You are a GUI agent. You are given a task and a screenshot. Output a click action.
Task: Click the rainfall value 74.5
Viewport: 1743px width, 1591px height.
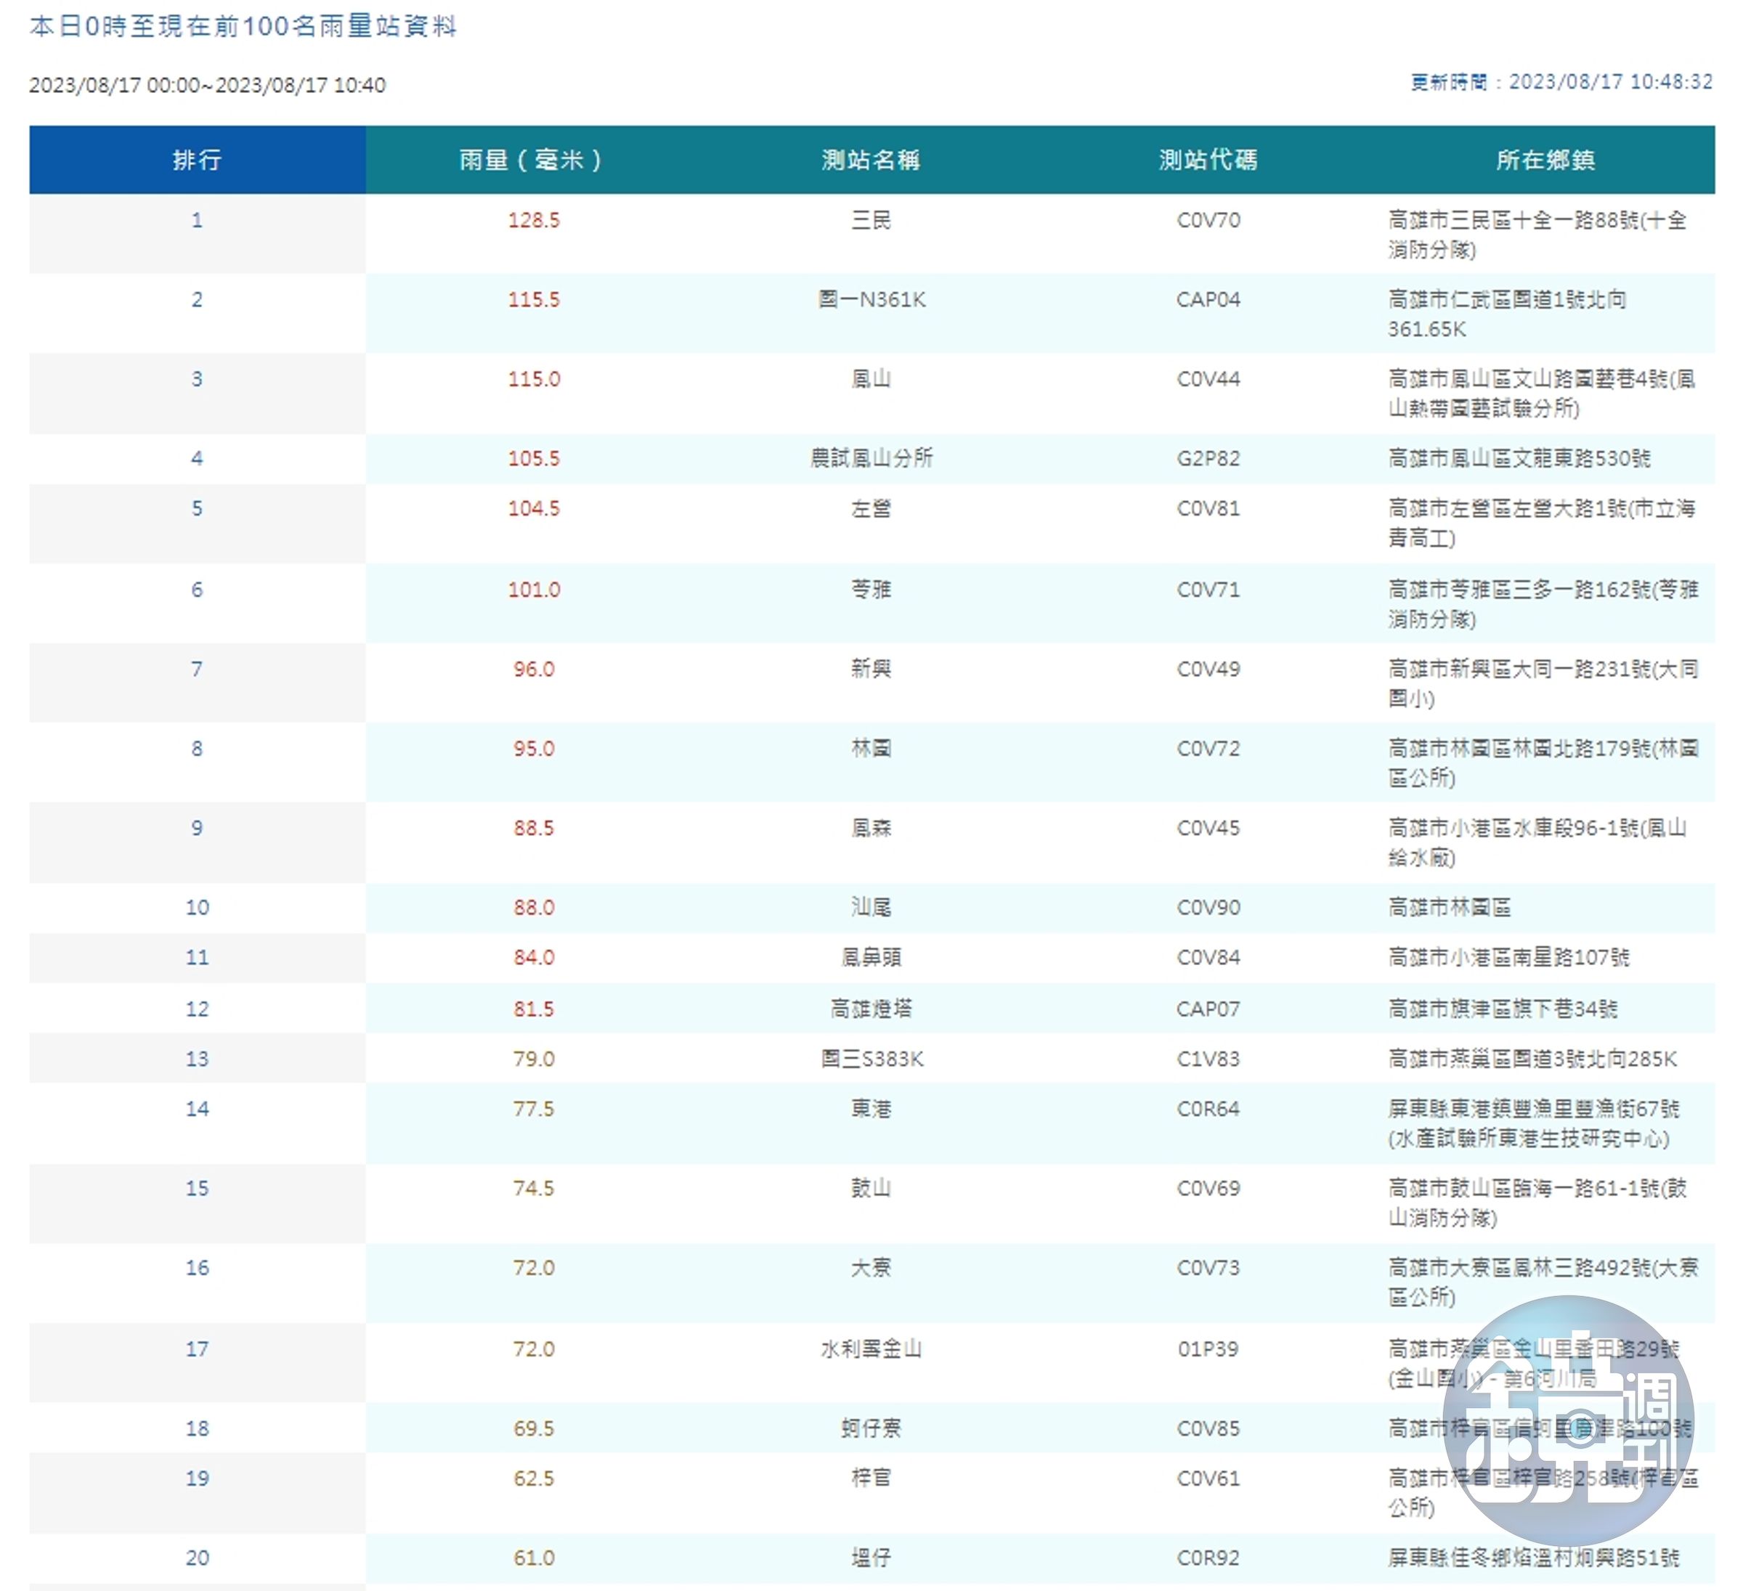point(534,1189)
